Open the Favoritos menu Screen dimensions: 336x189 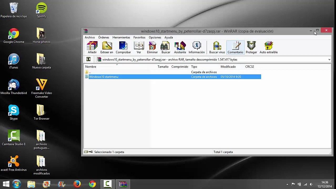tap(139, 38)
